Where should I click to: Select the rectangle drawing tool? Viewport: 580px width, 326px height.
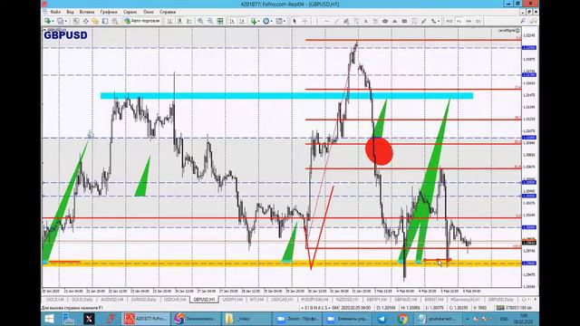pos(404,21)
